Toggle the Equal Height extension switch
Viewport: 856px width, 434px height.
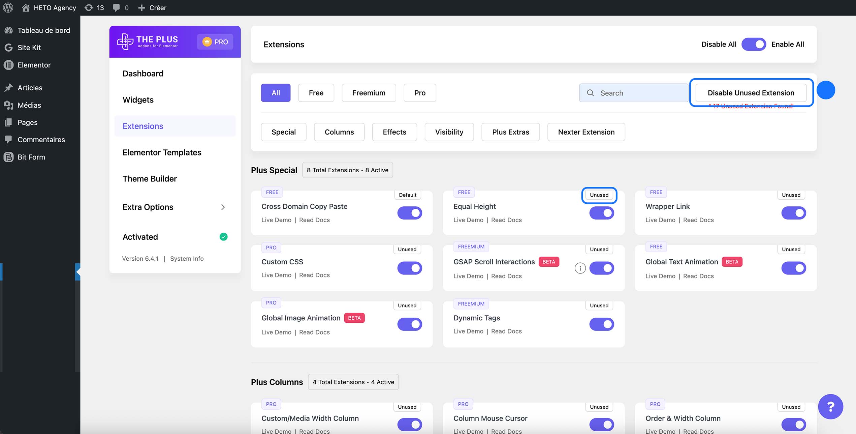pos(601,213)
